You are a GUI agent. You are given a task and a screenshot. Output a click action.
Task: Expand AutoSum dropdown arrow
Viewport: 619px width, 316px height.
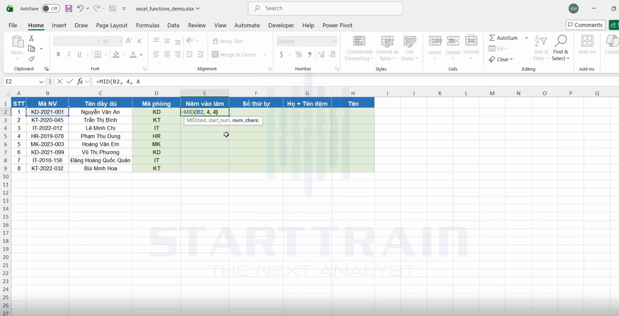coord(526,38)
